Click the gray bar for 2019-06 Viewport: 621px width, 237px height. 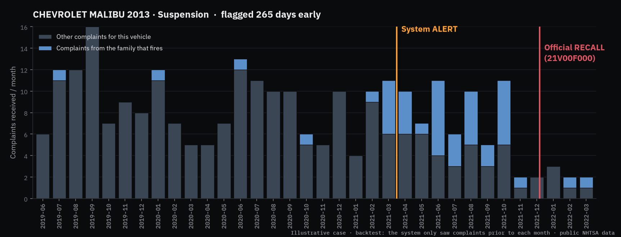coord(43,167)
